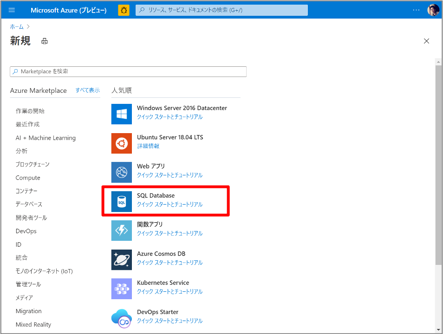
Task: Click the Azure Cosmos DB planet icon
Action: coord(122,260)
